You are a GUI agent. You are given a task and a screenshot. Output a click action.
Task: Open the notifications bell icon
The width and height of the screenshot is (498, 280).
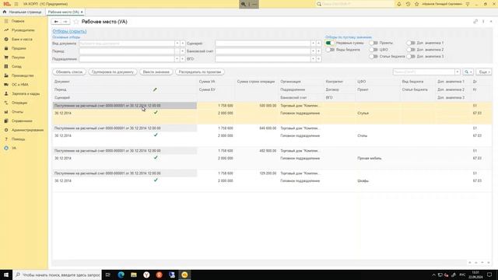pos(399,4)
